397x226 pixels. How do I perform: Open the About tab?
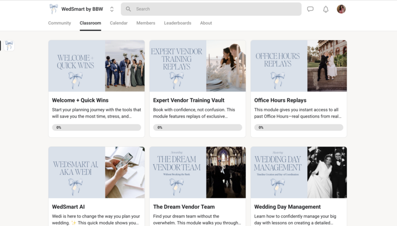[x=206, y=23]
